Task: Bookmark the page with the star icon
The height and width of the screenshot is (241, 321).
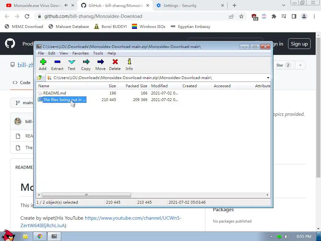Action: 241,16
